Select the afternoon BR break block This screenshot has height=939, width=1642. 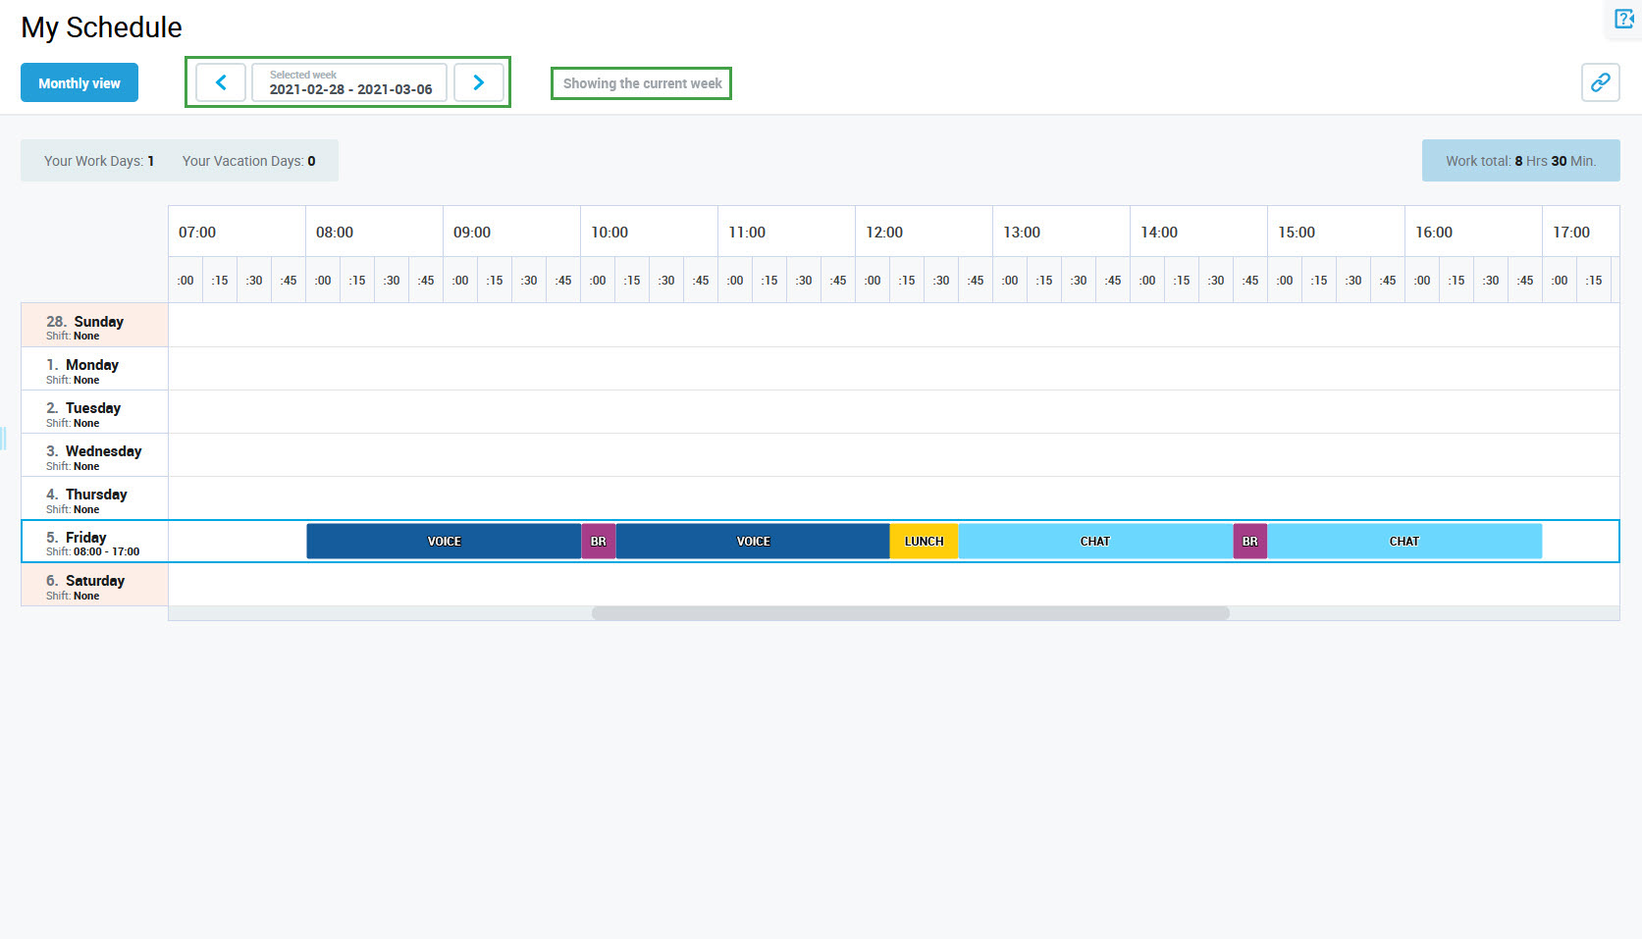click(x=1249, y=542)
